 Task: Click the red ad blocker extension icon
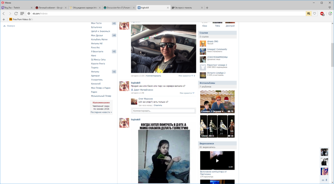coord(322,14)
